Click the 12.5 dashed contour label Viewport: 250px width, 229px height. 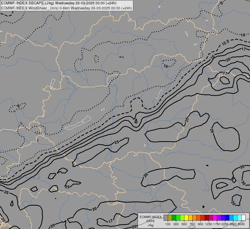pyautogui.click(x=225, y=42)
